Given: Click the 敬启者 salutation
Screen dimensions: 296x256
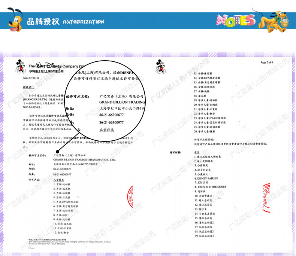Looking at the screenshot, I should tap(28, 87).
